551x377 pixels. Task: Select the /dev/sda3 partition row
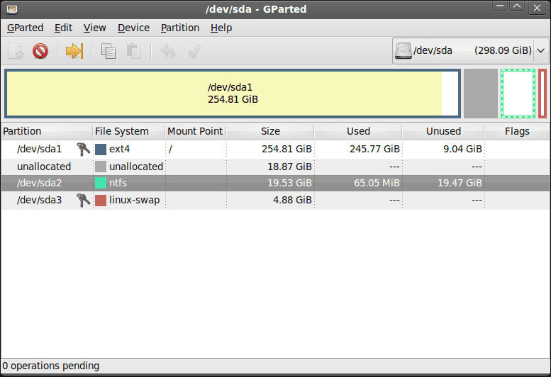pos(275,200)
